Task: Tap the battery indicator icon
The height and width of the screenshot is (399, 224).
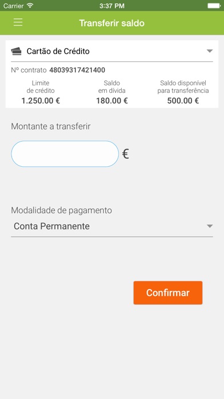Action: [x=214, y=5]
